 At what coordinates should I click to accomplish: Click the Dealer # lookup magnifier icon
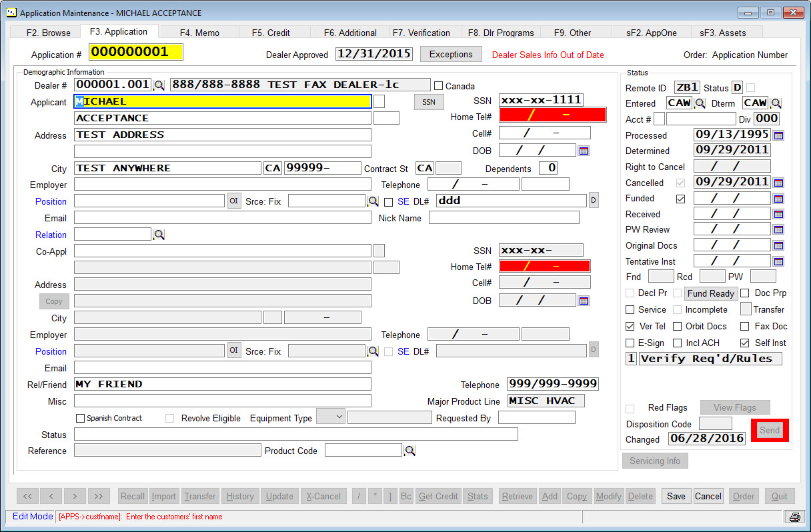[x=159, y=85]
